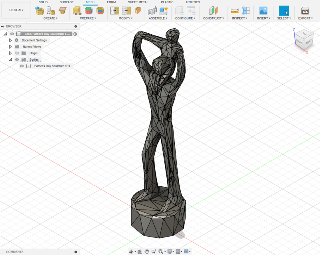Open the Repair mesh tool
Image resolution: width=320 pixels, height=255 pixels.
coord(77,11)
